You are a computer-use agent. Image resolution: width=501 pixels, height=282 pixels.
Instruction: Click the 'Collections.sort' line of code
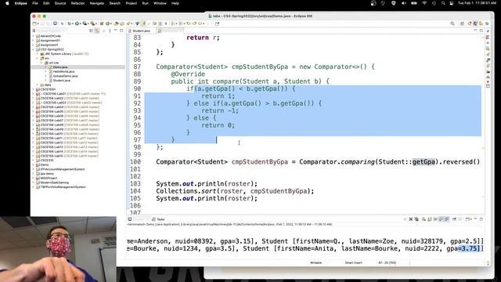(x=235, y=191)
